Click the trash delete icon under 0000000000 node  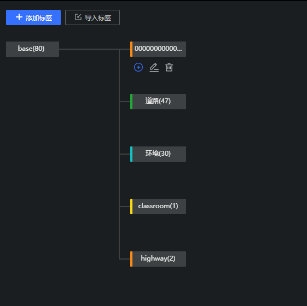[169, 67]
